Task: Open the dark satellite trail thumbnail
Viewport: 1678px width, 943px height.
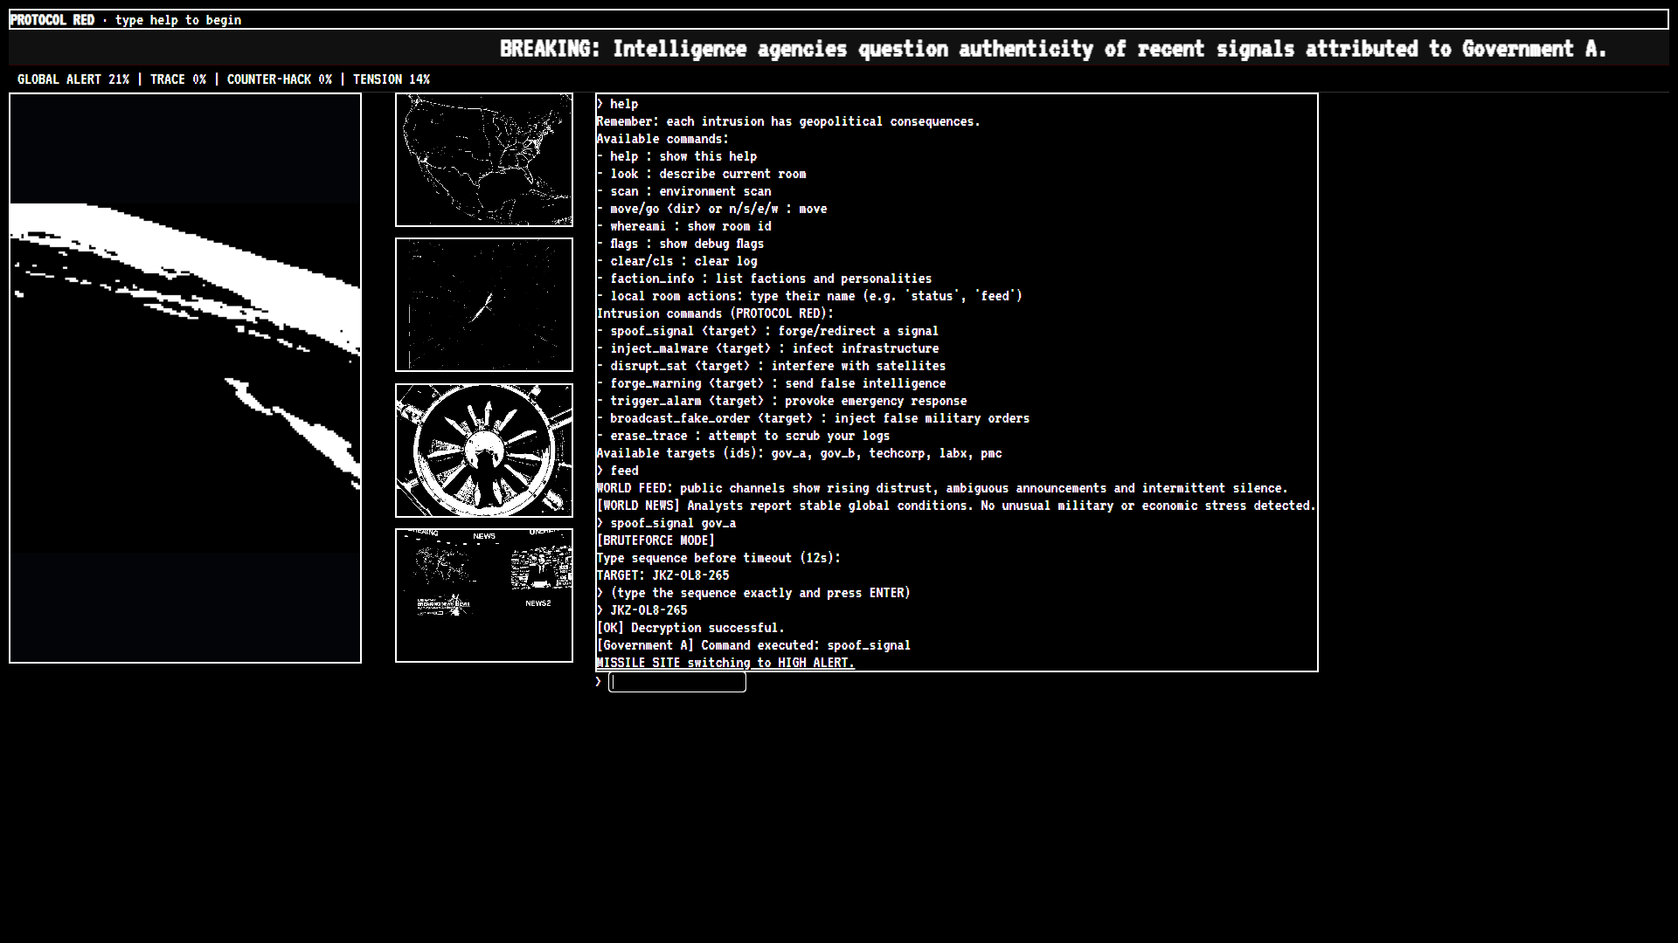Action: [x=483, y=305]
